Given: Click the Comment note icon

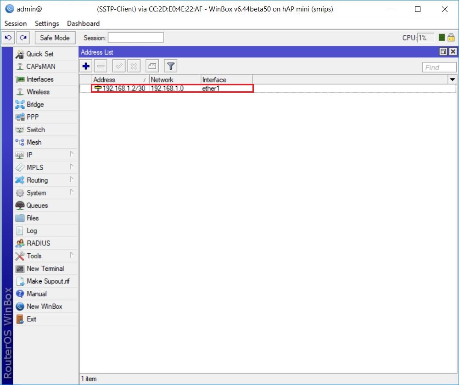Looking at the screenshot, I should (x=152, y=66).
